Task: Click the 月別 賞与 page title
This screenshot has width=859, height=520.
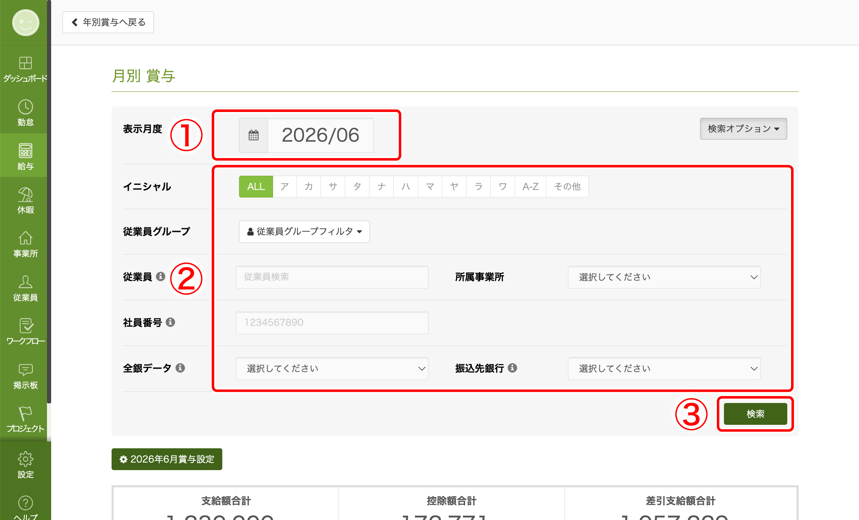Action: (143, 76)
